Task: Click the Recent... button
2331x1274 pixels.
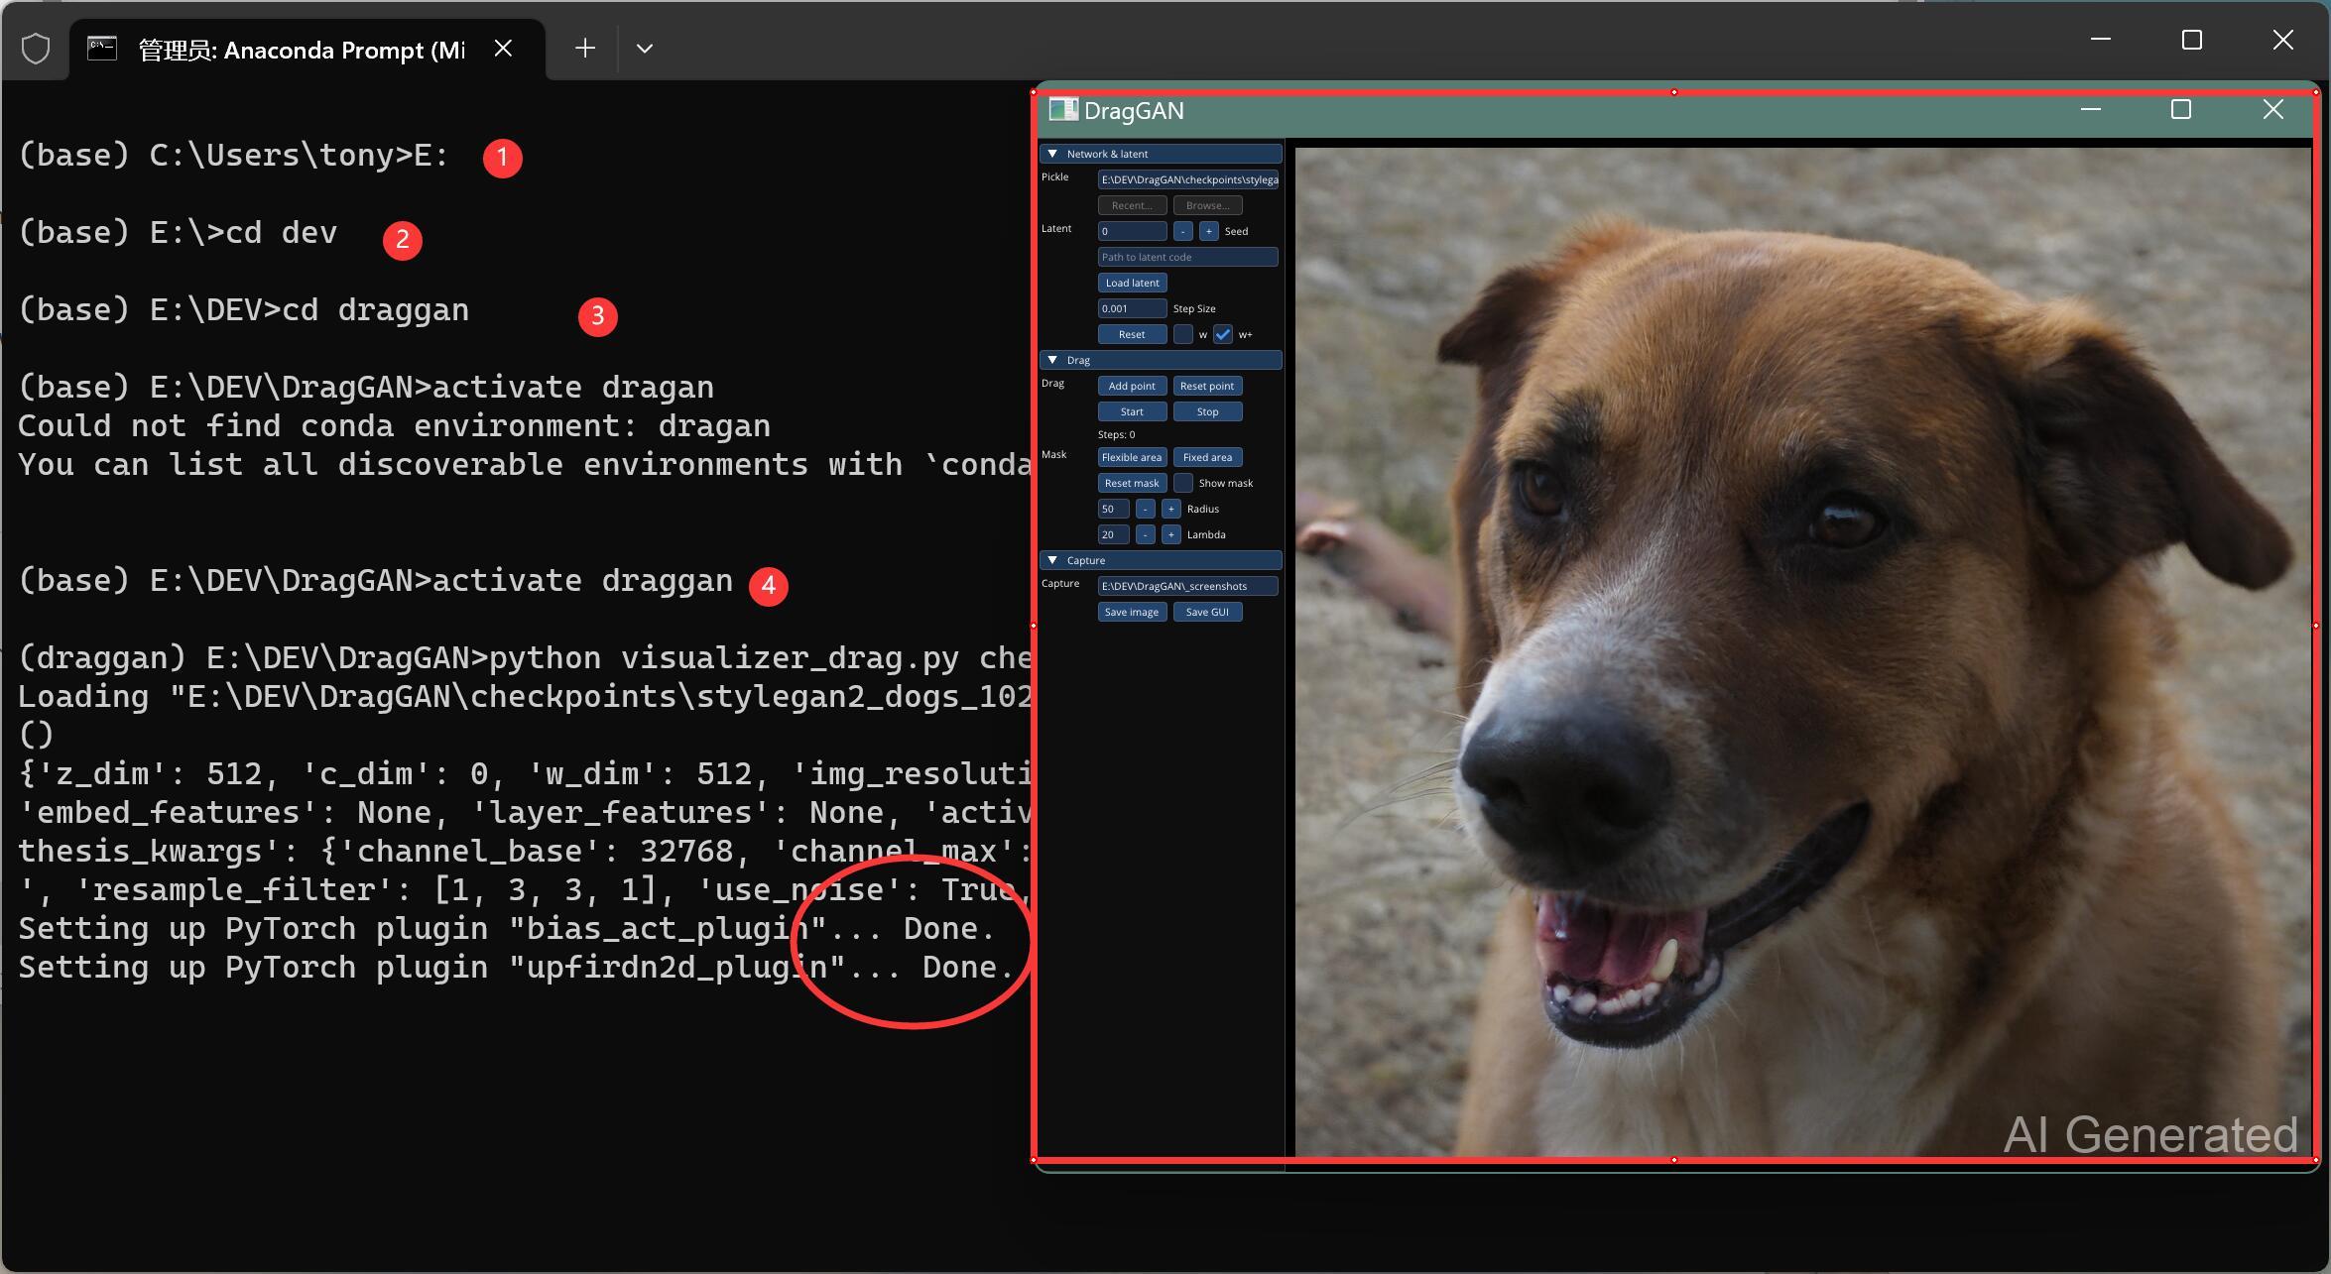Action: coord(1132,205)
